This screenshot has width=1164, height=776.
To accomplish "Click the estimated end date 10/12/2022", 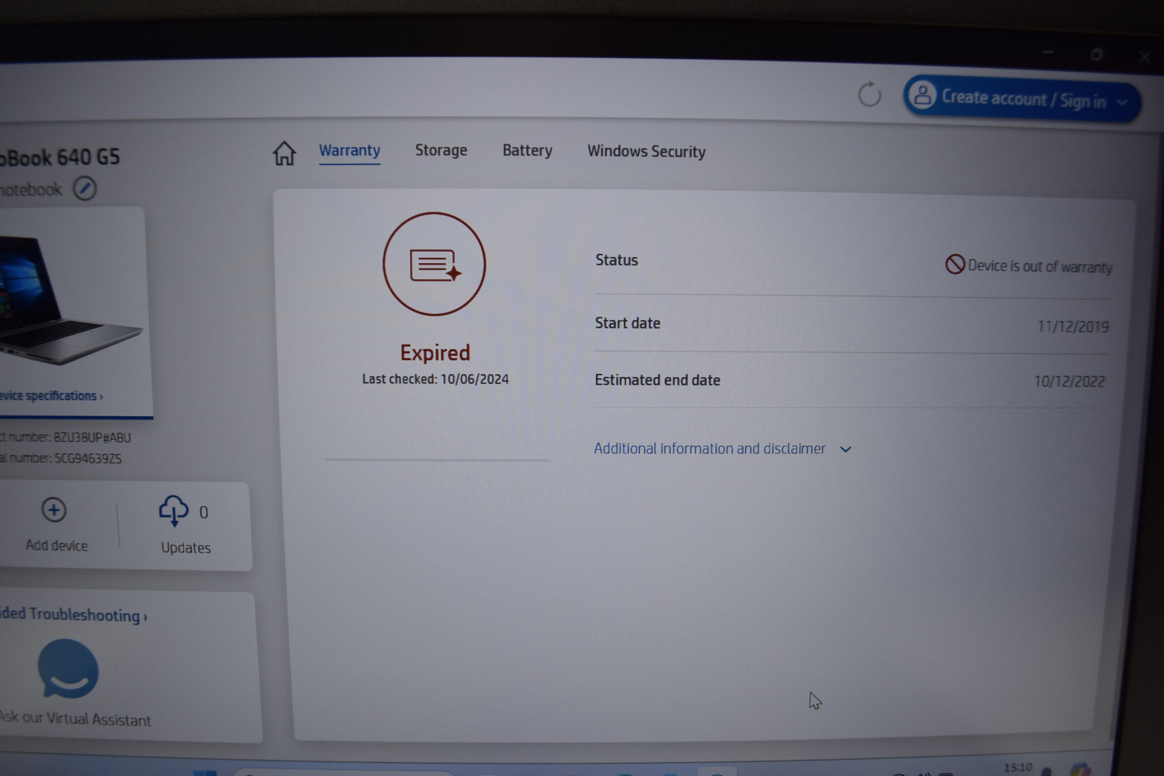I will (1069, 381).
